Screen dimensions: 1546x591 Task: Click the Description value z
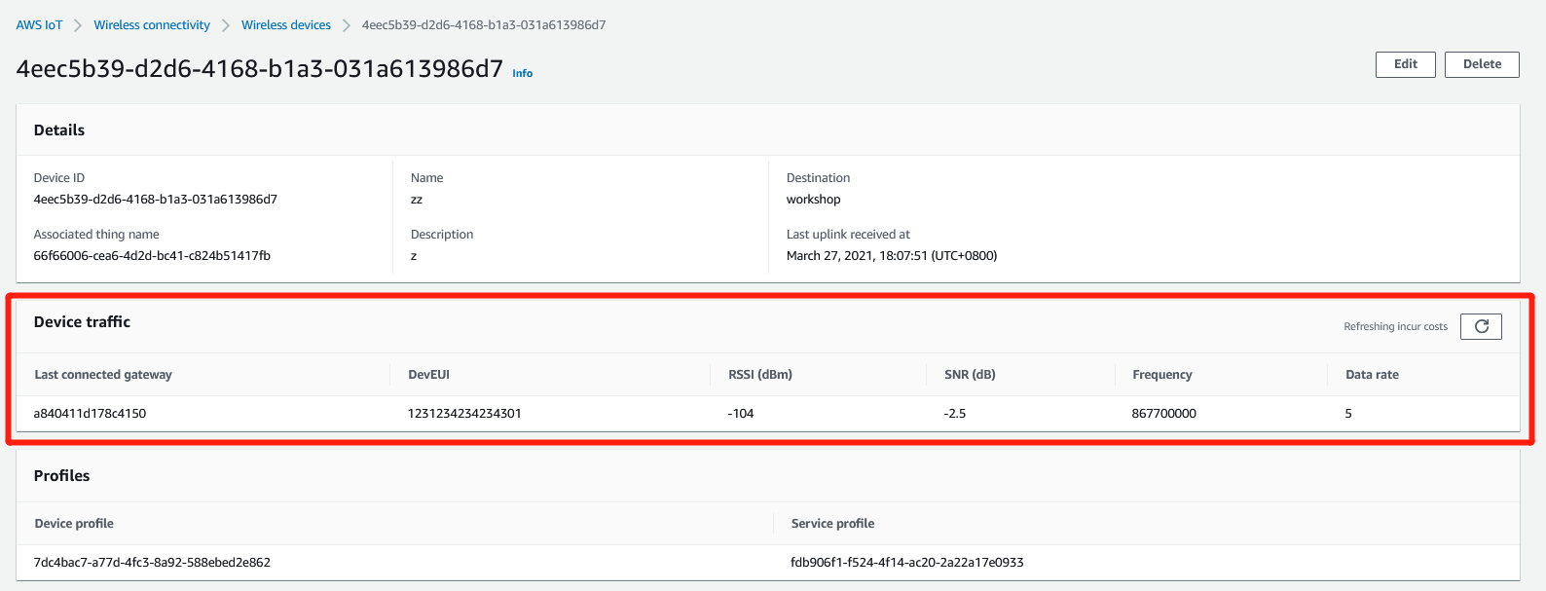click(x=414, y=256)
